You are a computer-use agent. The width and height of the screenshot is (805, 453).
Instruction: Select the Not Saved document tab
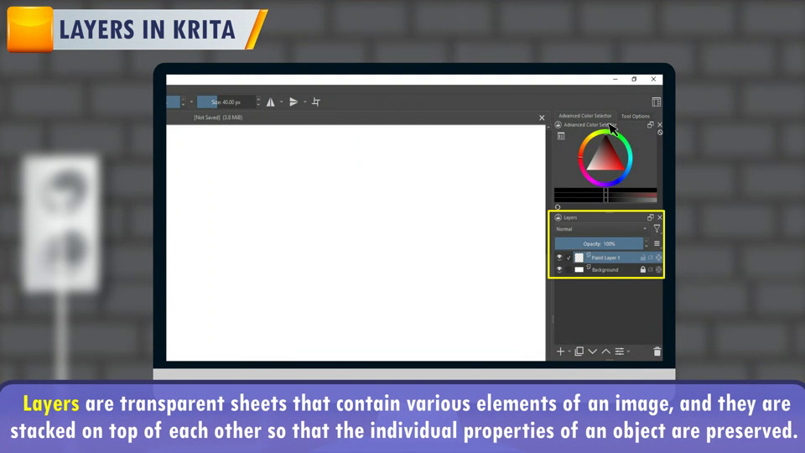point(218,117)
